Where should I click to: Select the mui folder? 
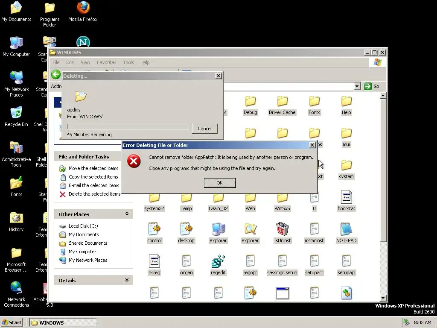point(346,138)
